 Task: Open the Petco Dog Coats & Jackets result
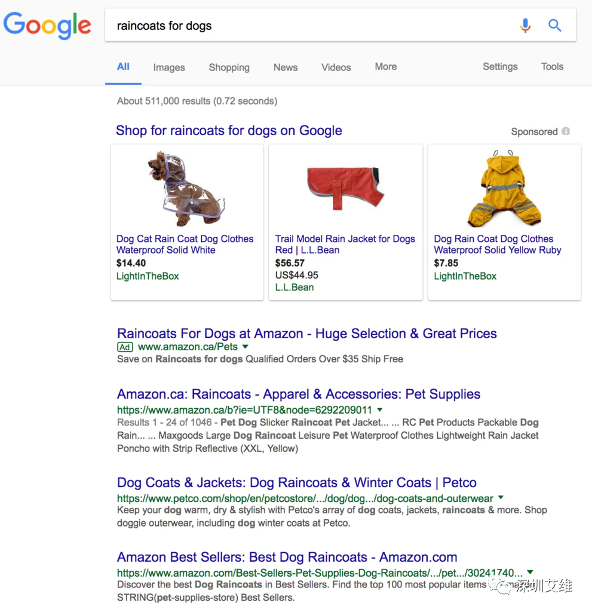pos(296,483)
